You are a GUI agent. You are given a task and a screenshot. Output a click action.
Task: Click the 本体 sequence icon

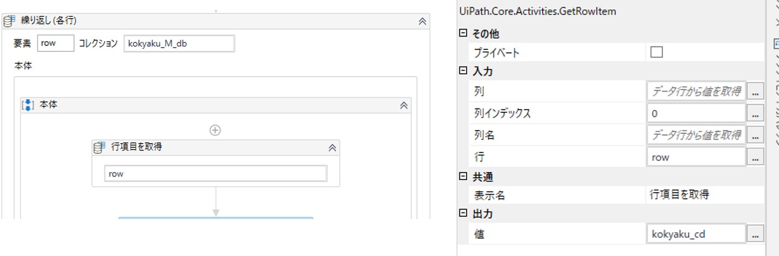[x=28, y=105]
